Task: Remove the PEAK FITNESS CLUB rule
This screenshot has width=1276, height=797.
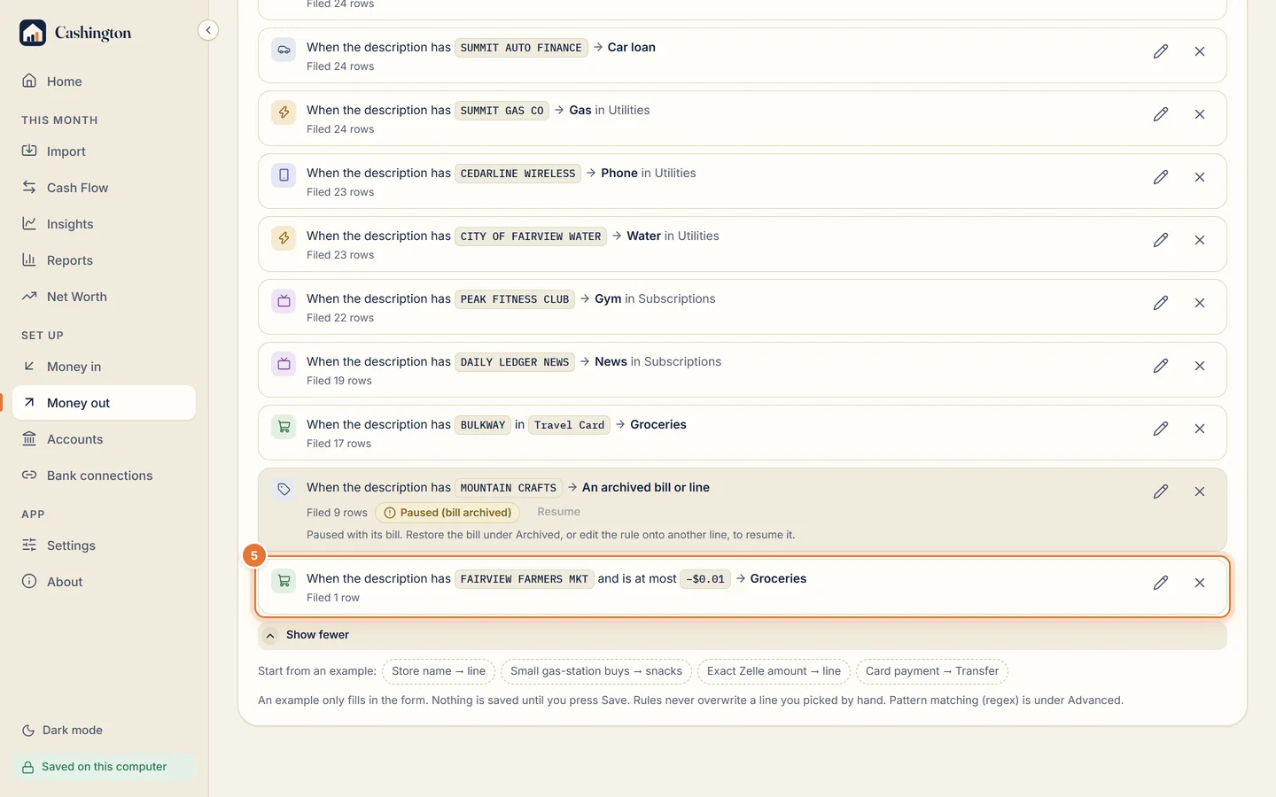Action: tap(1200, 303)
